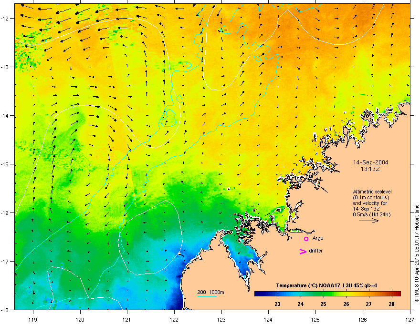Image resolution: width=420 pixels, height=324 pixels.
Task: Click the '200 1000m' bathymetry label
Action: point(210,292)
